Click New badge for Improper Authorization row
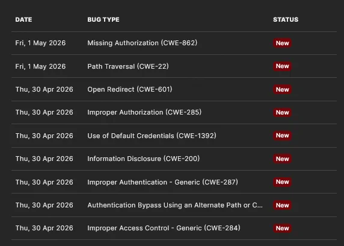The width and height of the screenshot is (344, 246). pyautogui.click(x=282, y=112)
